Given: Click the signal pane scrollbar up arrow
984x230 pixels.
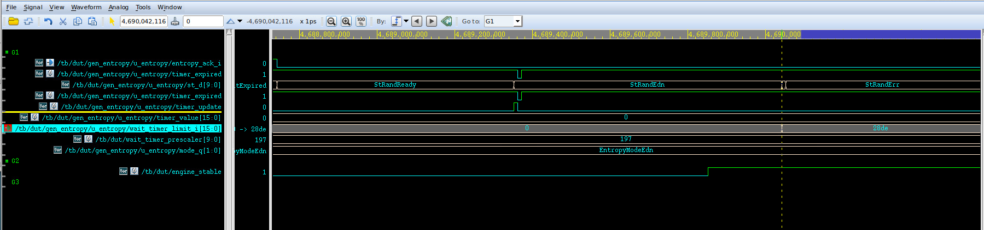Looking at the screenshot, I should coord(229,32).
